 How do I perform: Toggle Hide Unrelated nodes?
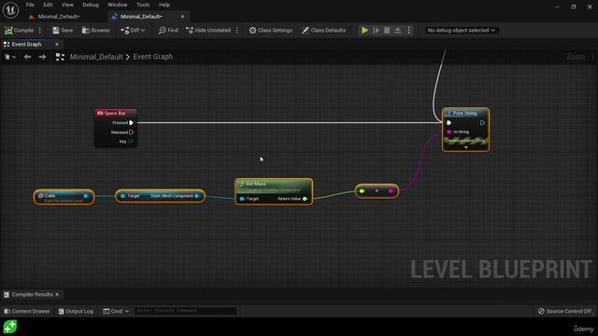(x=208, y=30)
